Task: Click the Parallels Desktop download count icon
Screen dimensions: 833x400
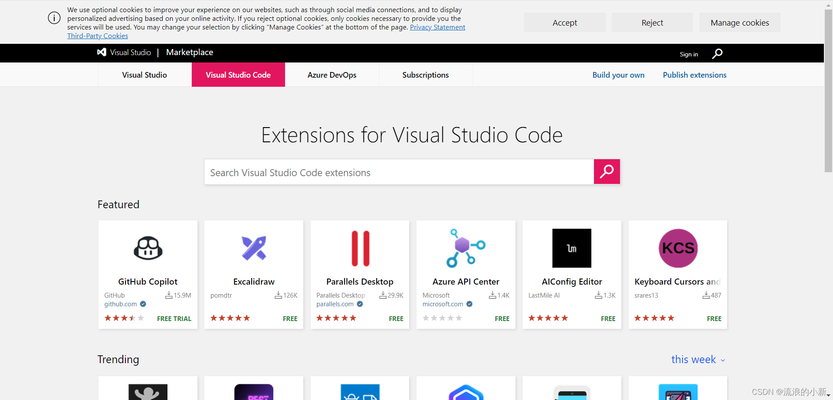Action: (383, 295)
